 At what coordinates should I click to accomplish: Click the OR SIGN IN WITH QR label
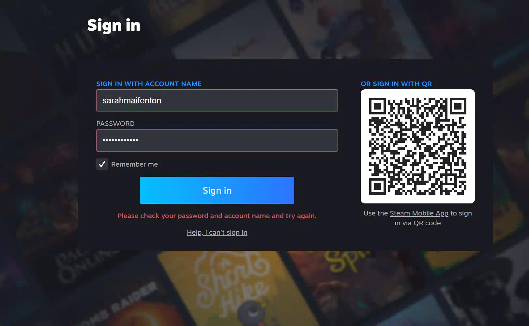[x=396, y=84]
